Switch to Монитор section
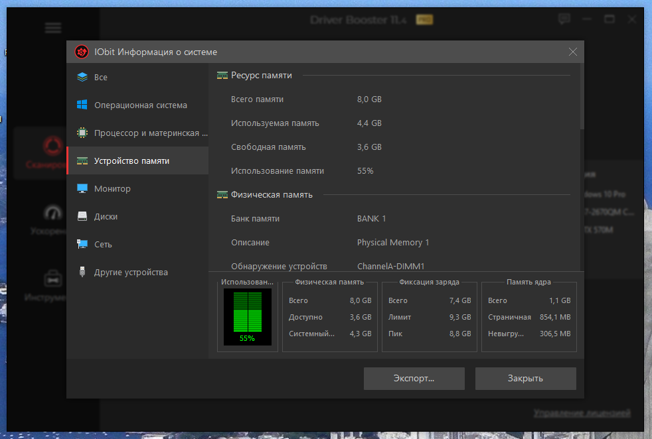The image size is (652, 439). tap(137, 188)
